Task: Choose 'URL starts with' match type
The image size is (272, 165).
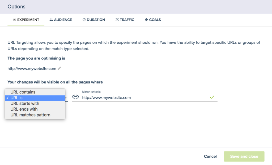Action: (x=25, y=103)
